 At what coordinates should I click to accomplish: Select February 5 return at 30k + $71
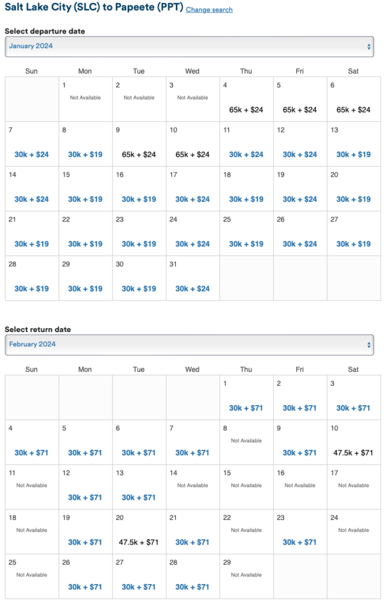85,453
